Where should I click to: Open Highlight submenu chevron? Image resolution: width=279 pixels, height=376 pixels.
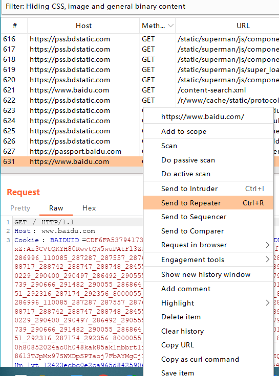[x=267, y=303]
